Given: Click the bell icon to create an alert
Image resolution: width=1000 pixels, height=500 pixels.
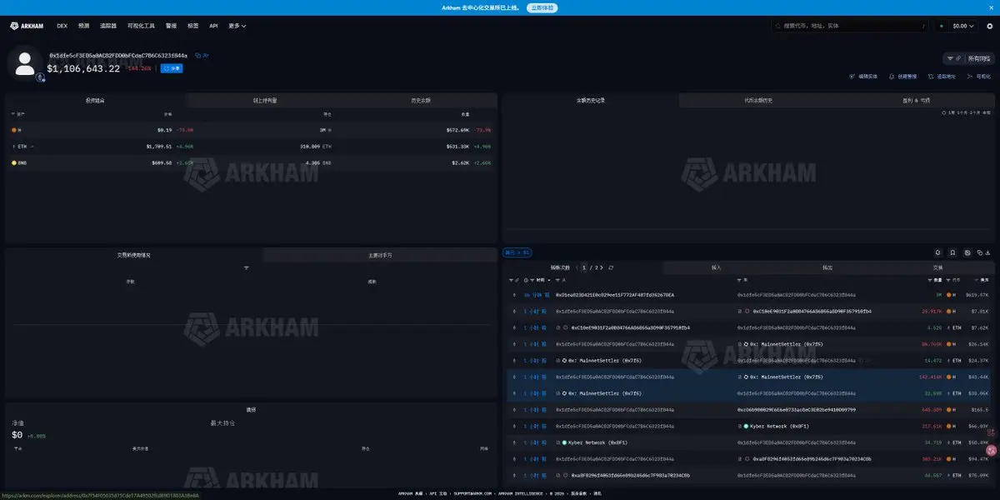Looking at the screenshot, I should point(892,77).
